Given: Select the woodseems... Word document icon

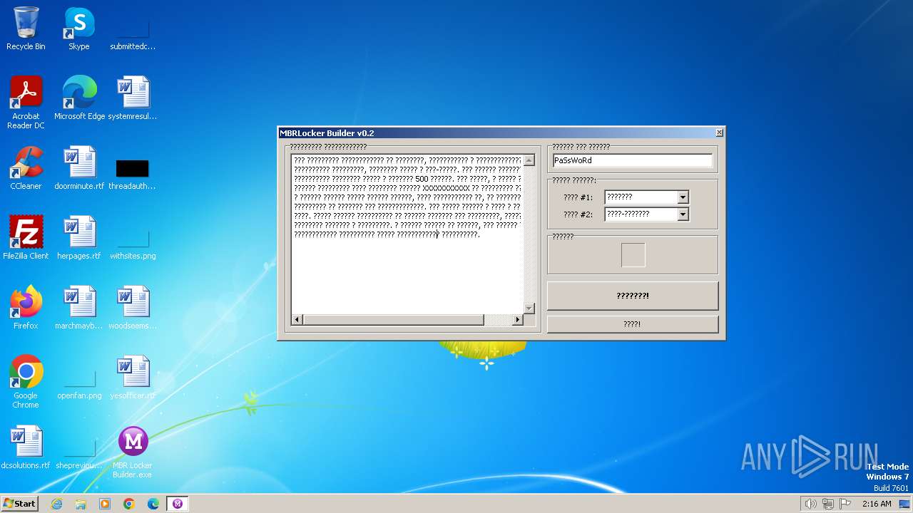Looking at the screenshot, I should (x=133, y=308).
